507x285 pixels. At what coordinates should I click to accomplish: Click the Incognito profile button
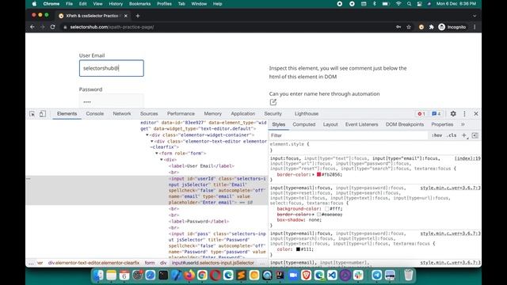[x=452, y=27]
